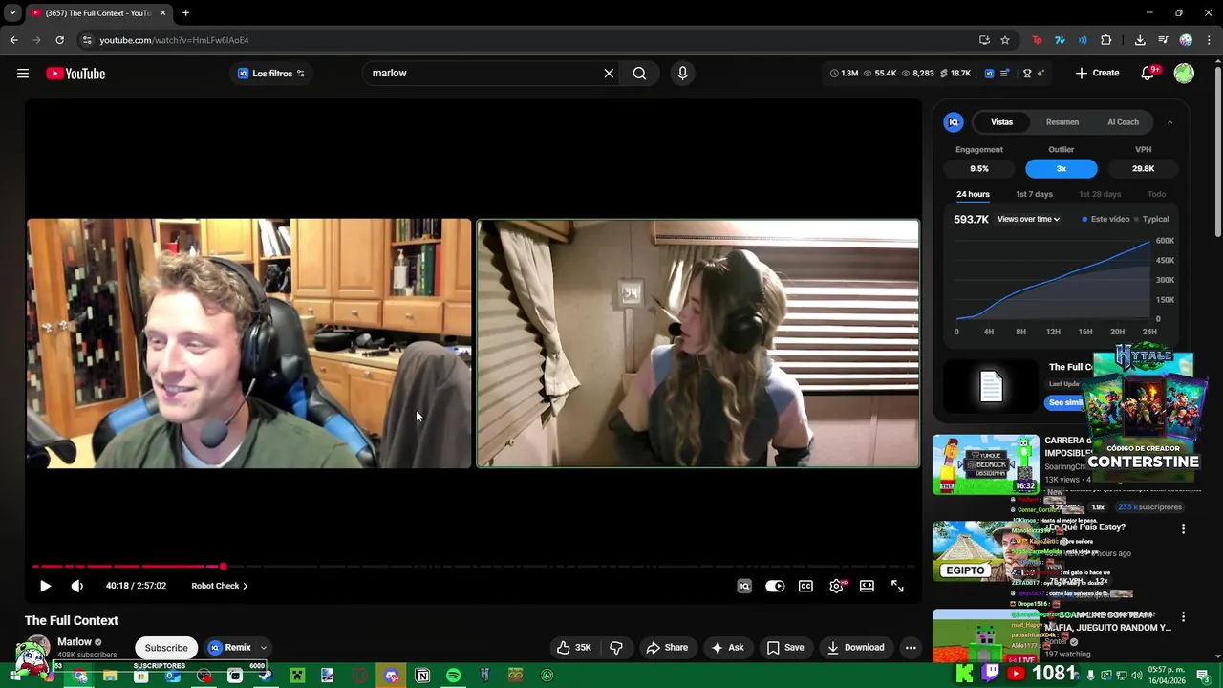Bookmark this page with star icon
The image size is (1223, 688).
1005,40
